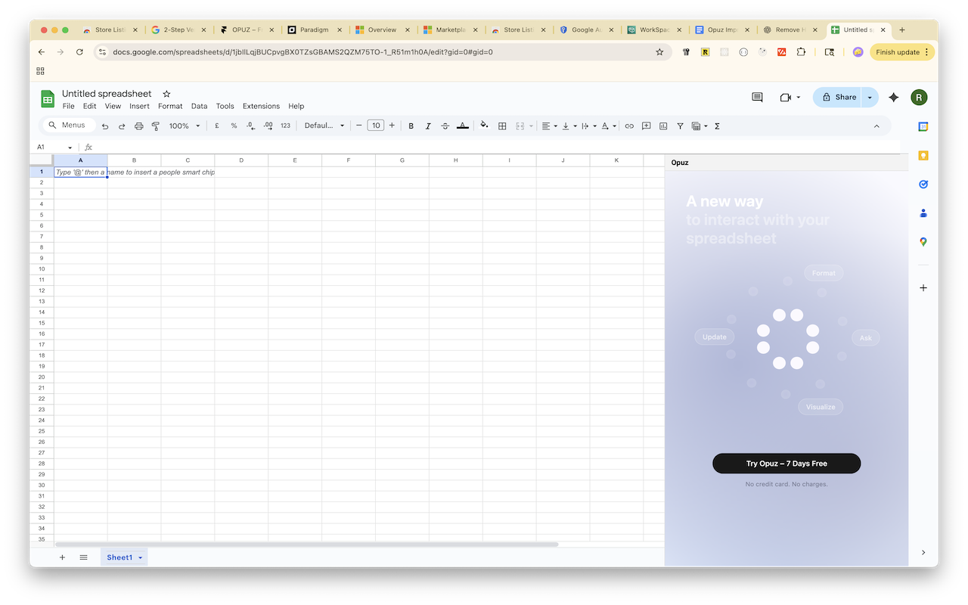Open Google Keep in the side panel
The image size is (968, 605).
923,156
